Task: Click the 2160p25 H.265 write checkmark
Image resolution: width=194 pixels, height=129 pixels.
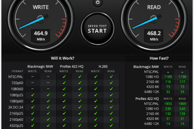Action: click(x=96, y=113)
